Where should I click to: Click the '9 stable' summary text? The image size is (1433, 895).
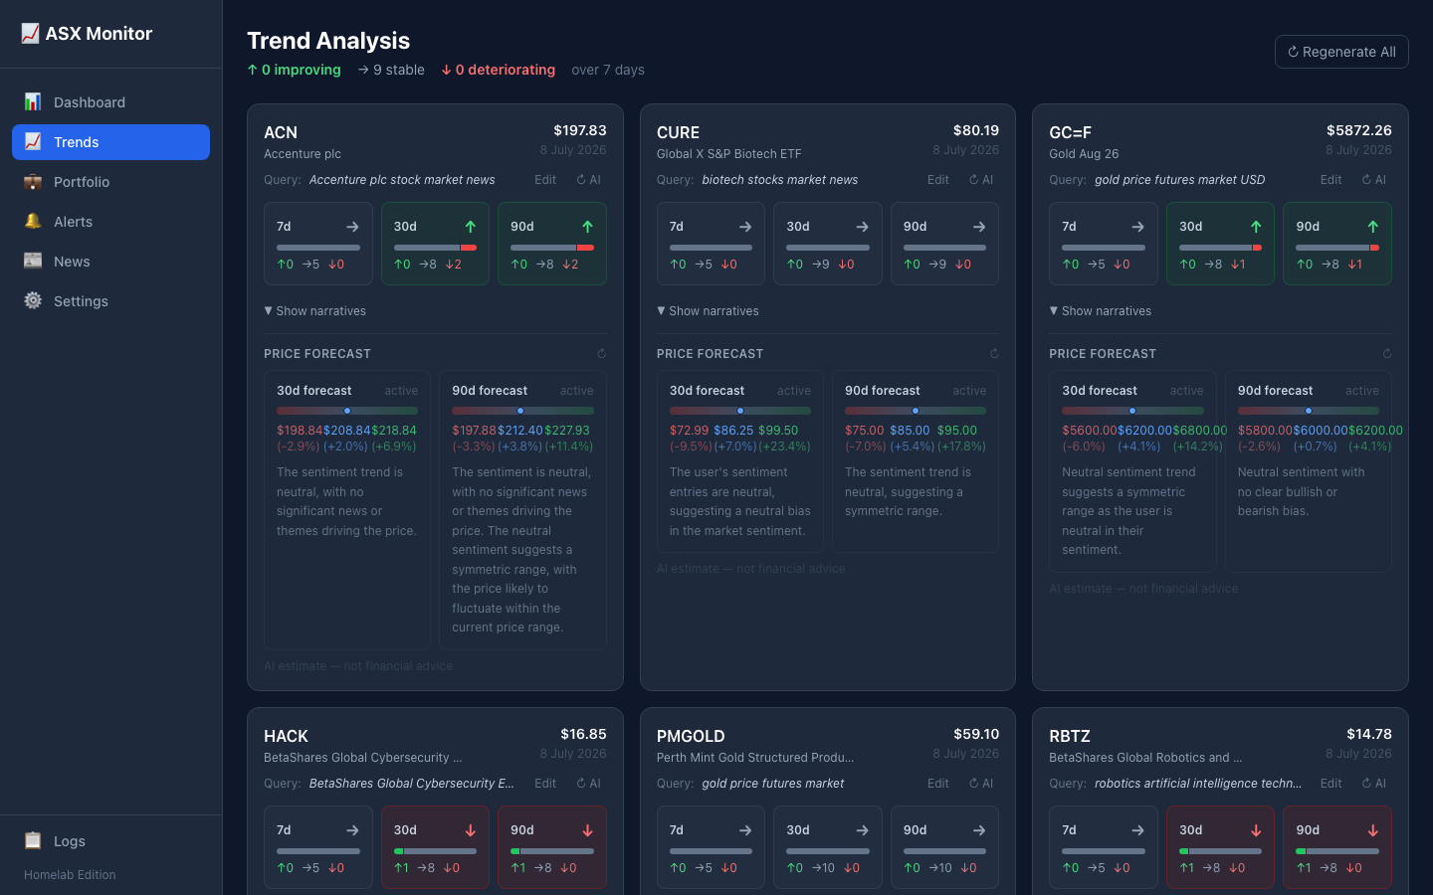pos(391,70)
